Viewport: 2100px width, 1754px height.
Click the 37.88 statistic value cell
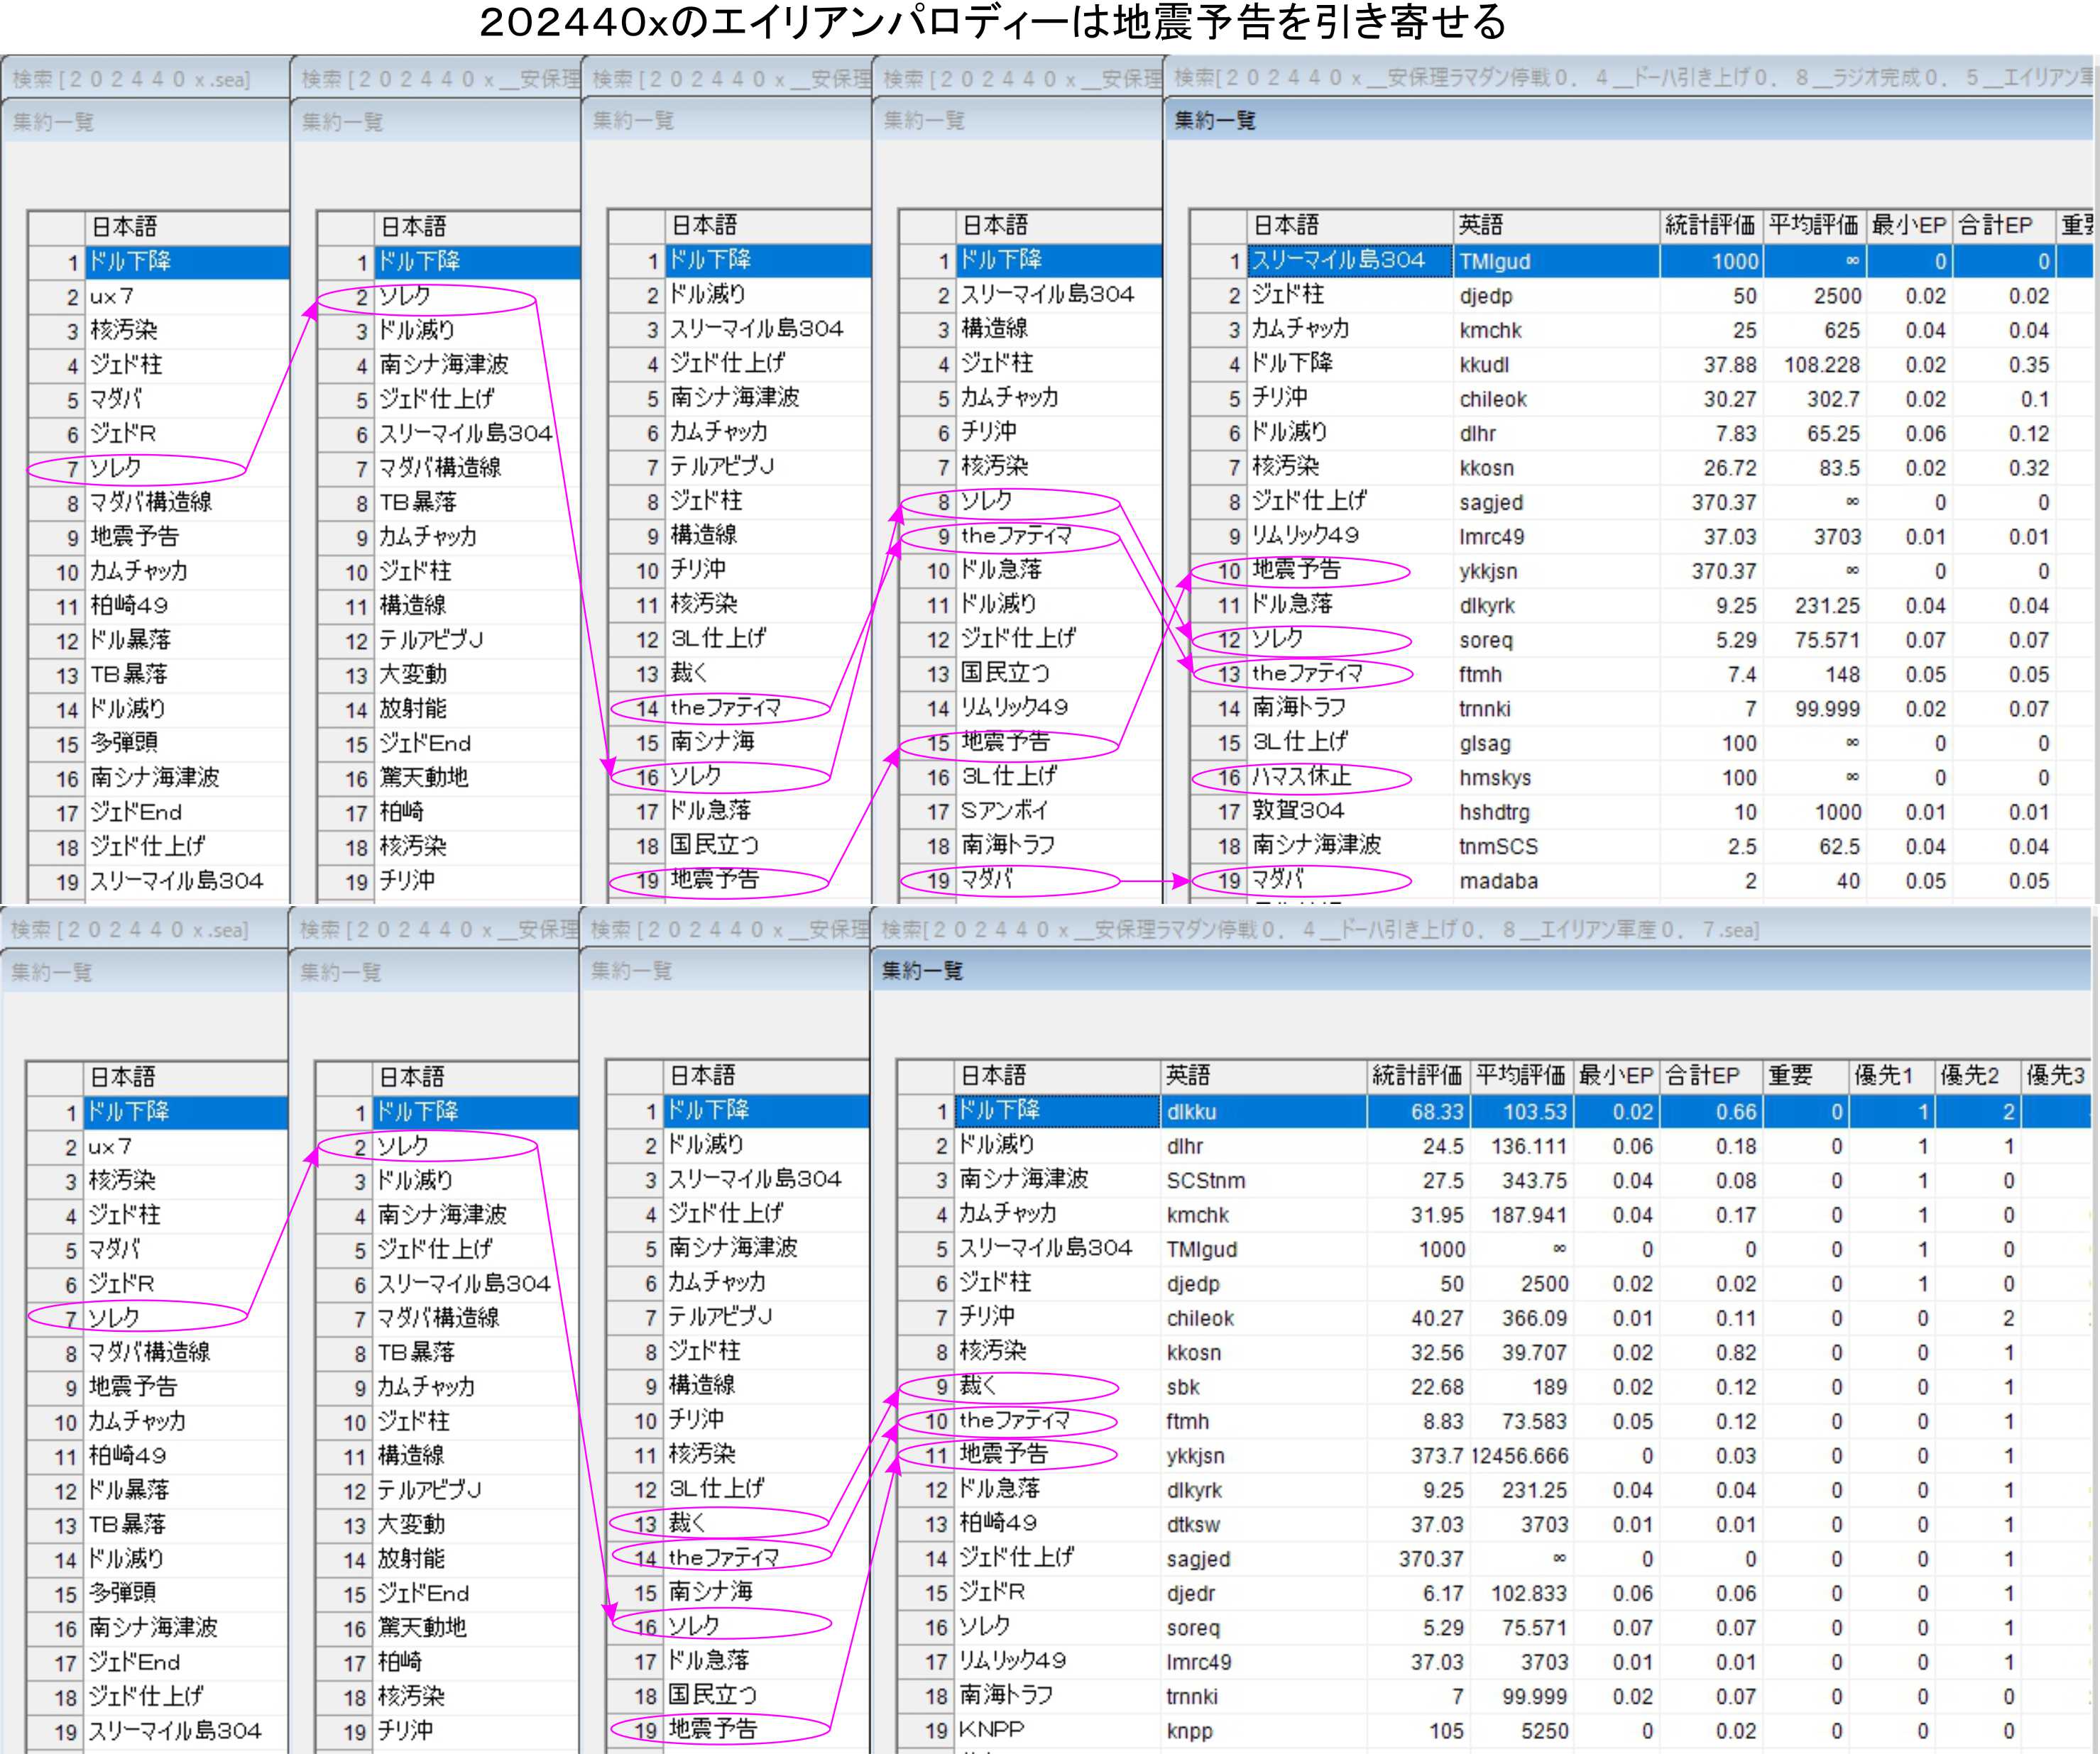click(1711, 365)
